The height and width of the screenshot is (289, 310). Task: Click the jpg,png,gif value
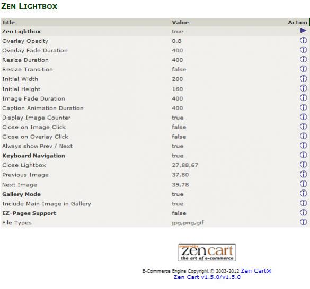tap(188, 223)
